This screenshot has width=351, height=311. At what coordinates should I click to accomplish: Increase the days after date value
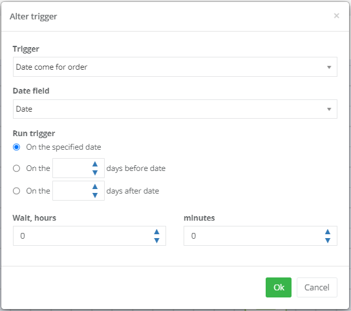[x=95, y=186]
